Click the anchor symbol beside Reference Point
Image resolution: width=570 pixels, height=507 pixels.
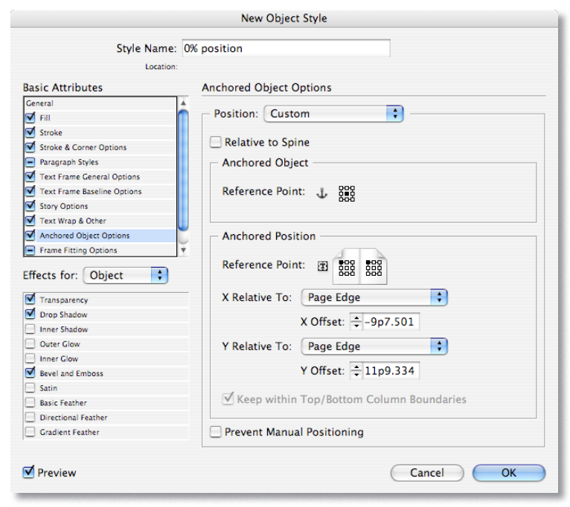(x=321, y=193)
